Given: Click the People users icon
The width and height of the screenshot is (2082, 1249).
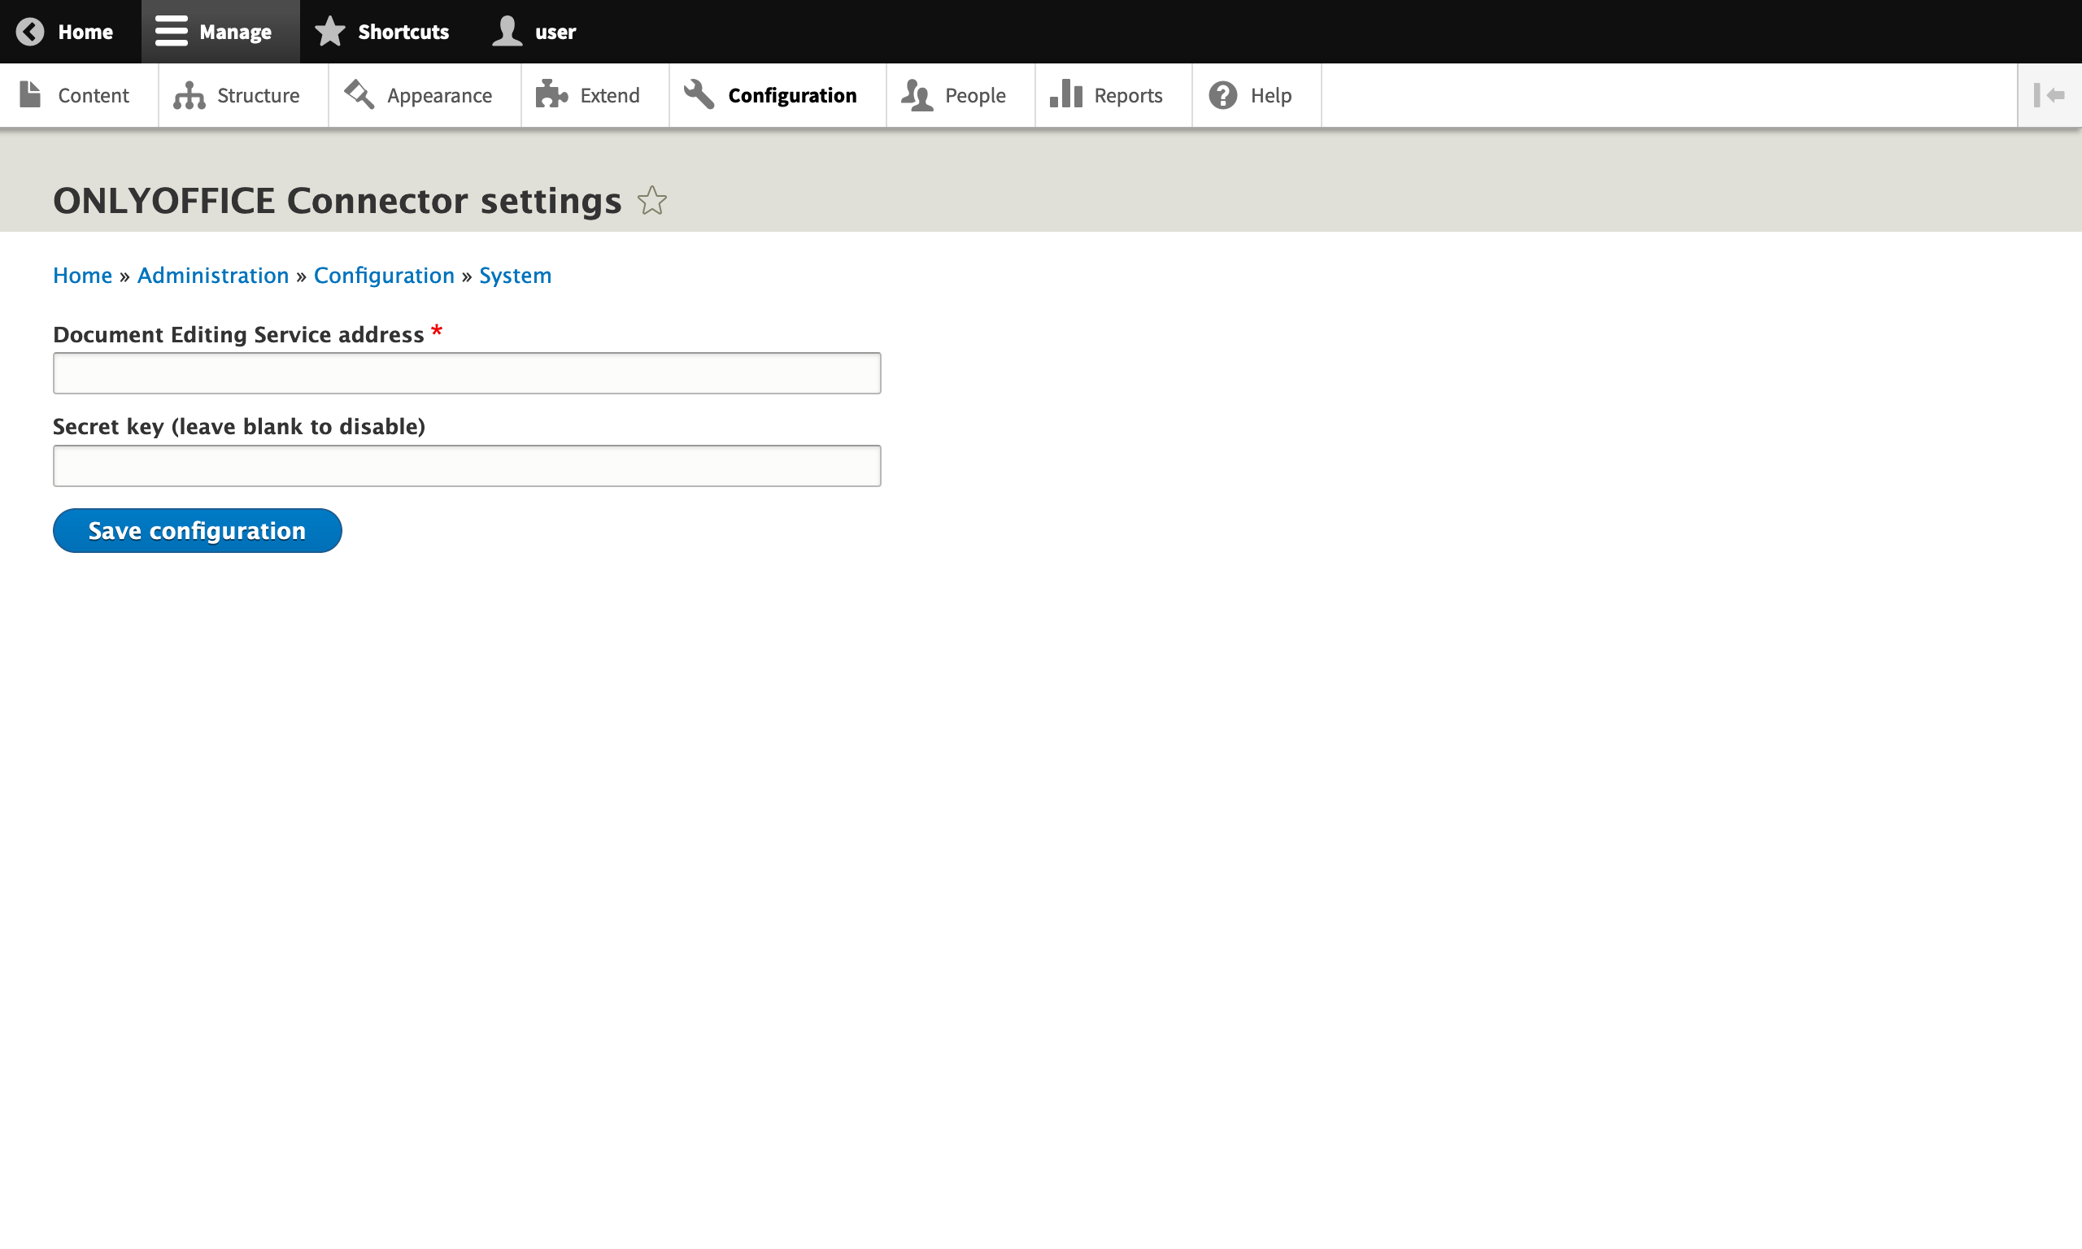Looking at the screenshot, I should tap(917, 95).
